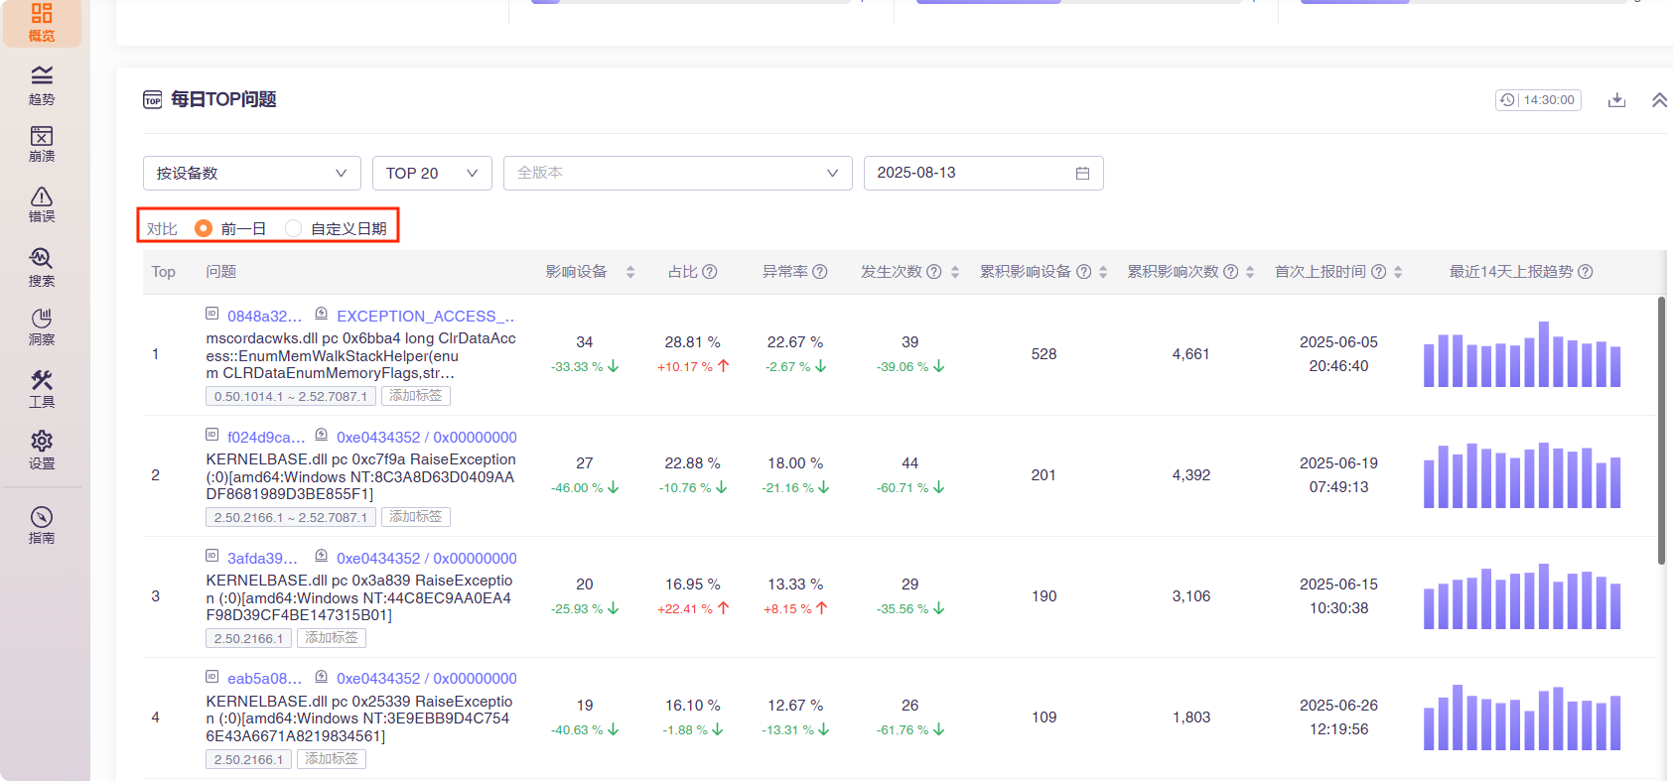The height and width of the screenshot is (781, 1673).
Task: Click 添加标签 button in first issue row
Action: (x=416, y=396)
